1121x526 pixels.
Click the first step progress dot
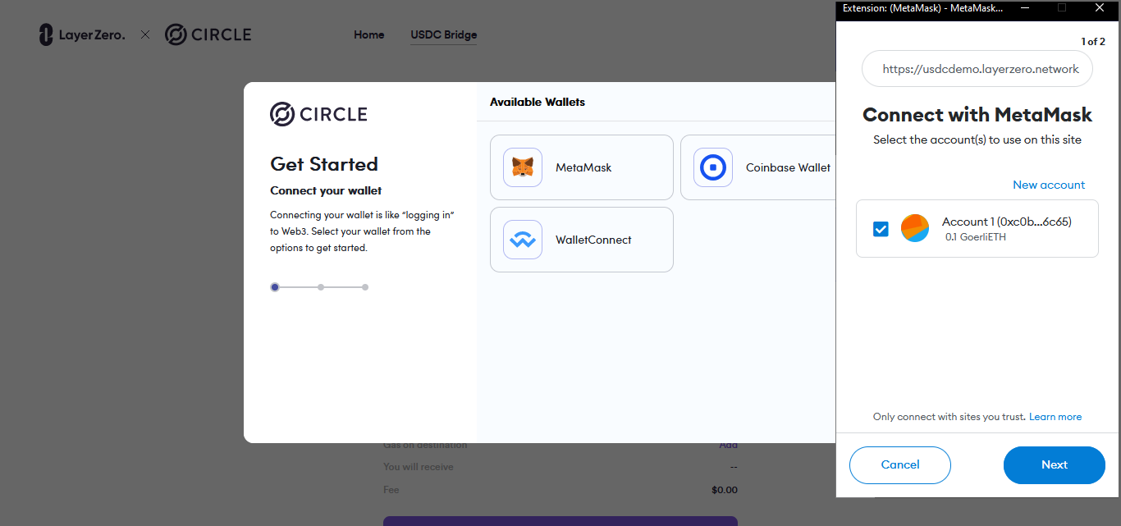(x=275, y=287)
